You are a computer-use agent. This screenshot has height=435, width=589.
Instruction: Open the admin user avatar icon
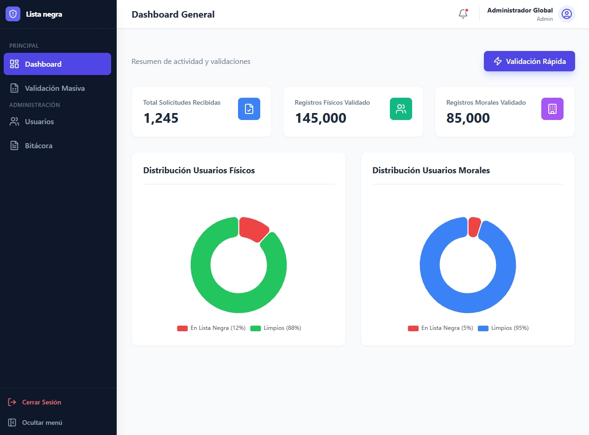(x=566, y=14)
